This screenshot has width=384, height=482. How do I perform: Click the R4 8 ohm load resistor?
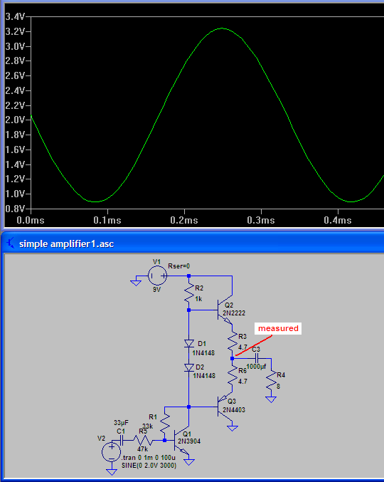(x=272, y=381)
